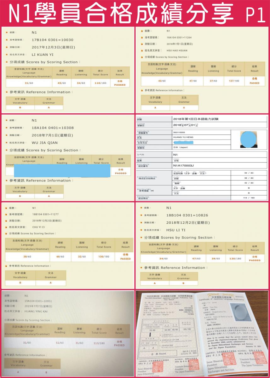Click the blue bar masking the 生年月日 field
Viewport: 270px width, 378px height.
click(x=184, y=142)
